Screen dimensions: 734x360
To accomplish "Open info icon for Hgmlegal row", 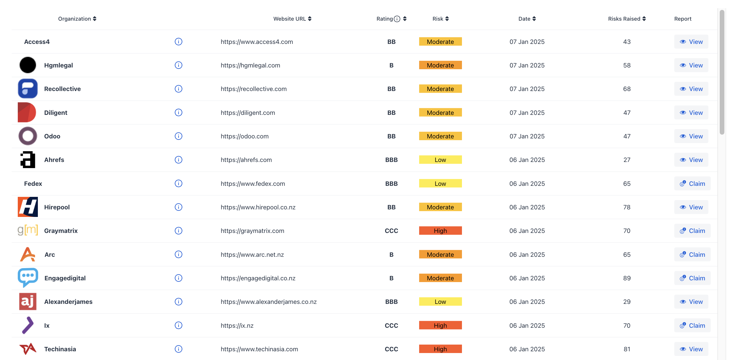I will (179, 65).
